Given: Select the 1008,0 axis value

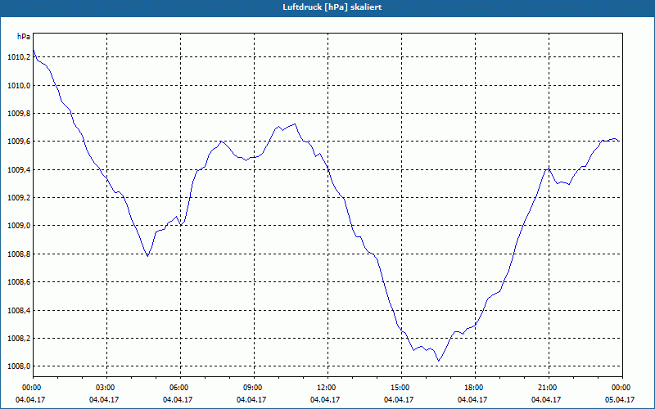Looking at the screenshot, I should [19, 366].
